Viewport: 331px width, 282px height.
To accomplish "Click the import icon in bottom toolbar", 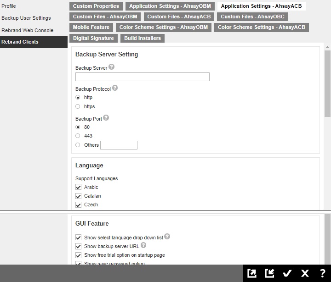I will pyautogui.click(x=269, y=273).
